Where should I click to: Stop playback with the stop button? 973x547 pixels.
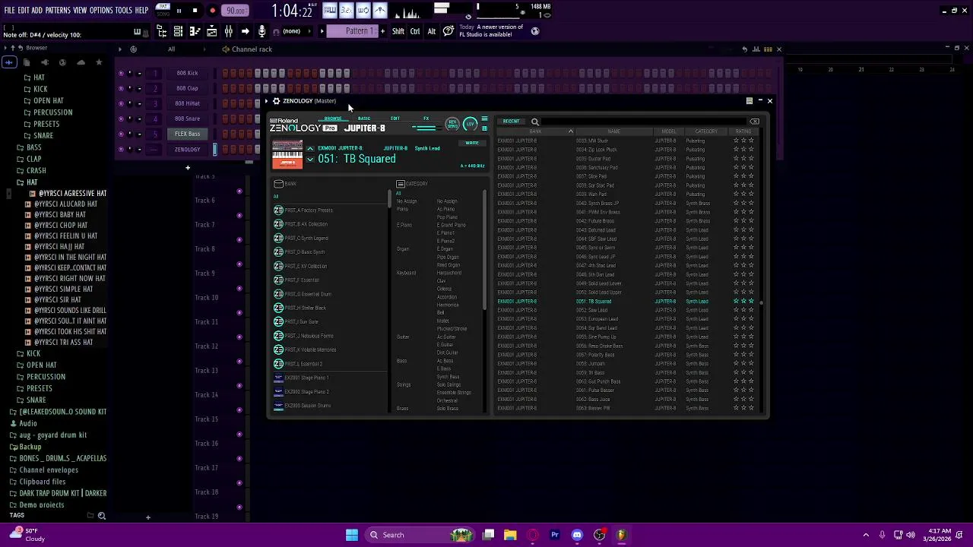pyautogui.click(x=195, y=11)
